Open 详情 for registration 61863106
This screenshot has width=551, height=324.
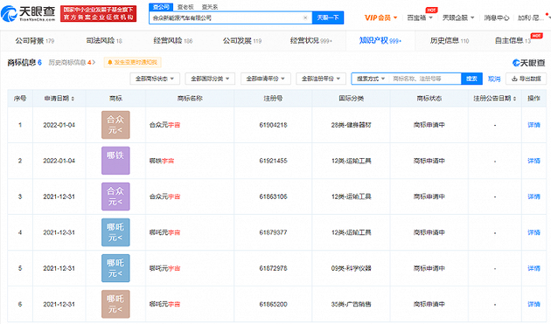click(x=534, y=196)
